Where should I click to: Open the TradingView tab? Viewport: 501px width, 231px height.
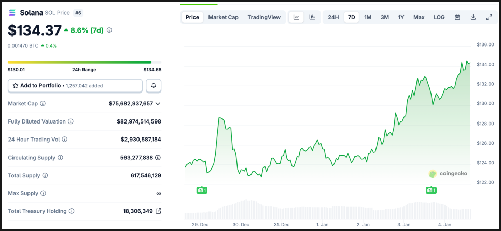[264, 17]
